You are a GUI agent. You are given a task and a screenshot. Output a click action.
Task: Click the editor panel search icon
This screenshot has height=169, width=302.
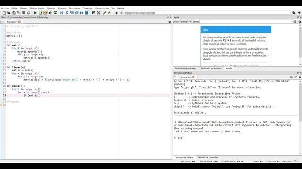(170, 22)
